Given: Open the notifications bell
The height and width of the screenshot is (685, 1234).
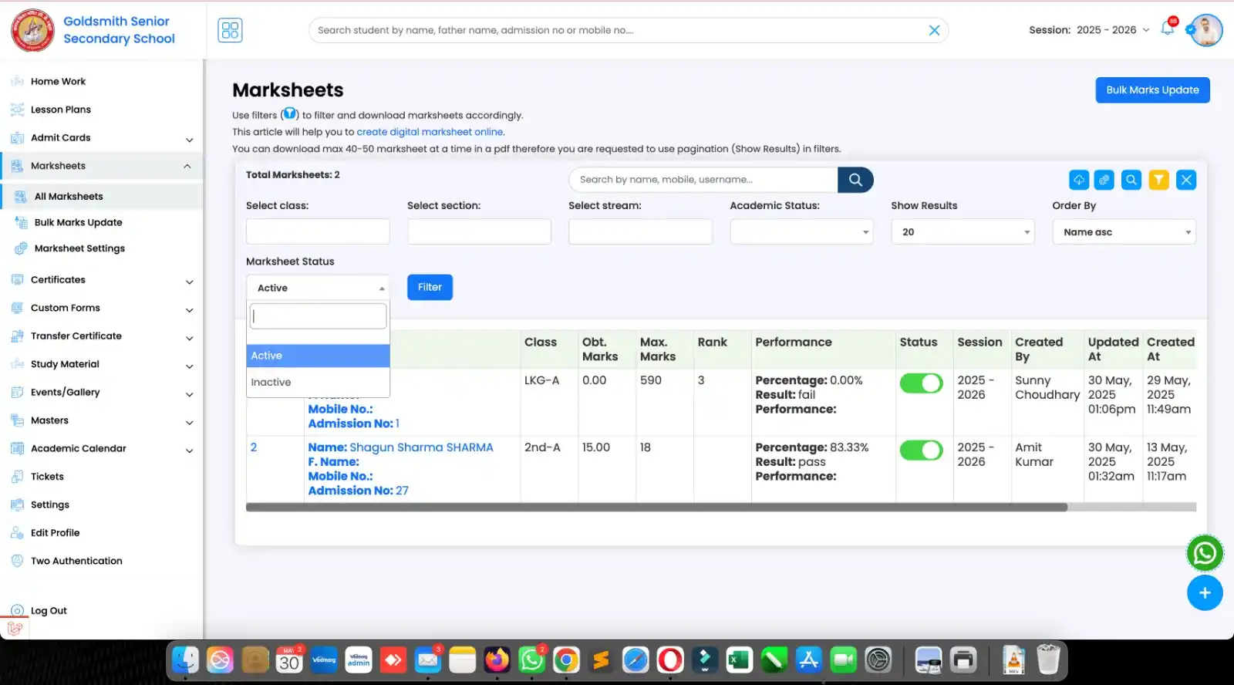Looking at the screenshot, I should tap(1168, 29).
